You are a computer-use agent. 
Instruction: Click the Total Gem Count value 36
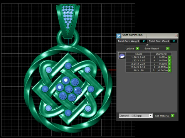click(174, 41)
